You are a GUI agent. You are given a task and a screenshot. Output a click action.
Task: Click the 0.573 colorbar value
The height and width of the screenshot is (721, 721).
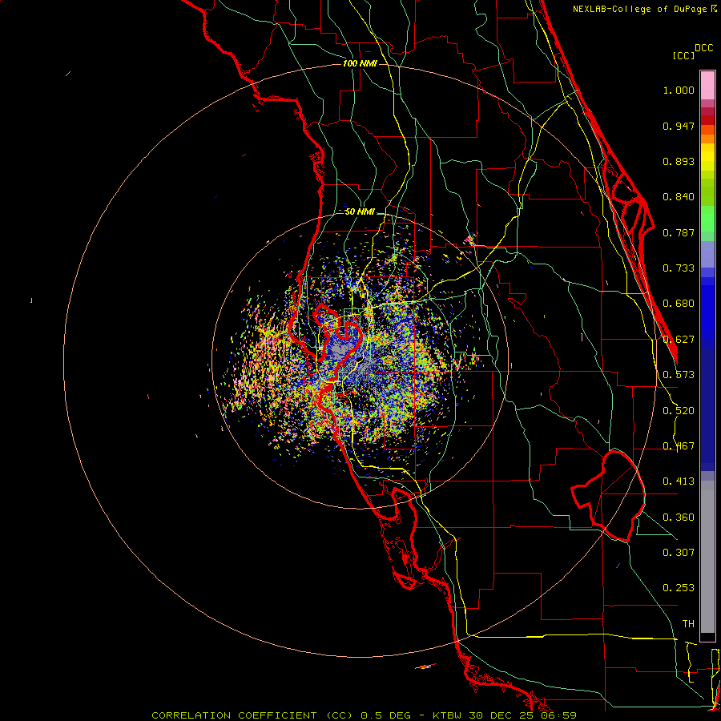click(x=679, y=375)
